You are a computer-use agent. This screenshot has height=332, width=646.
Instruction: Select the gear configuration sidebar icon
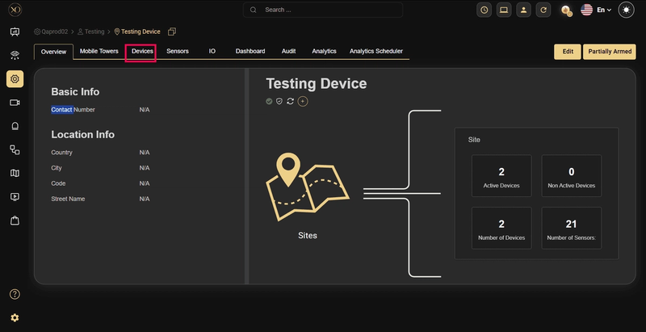pyautogui.click(x=15, y=78)
